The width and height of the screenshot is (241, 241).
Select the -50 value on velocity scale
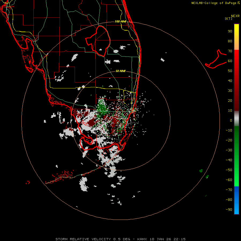tap(229, 170)
